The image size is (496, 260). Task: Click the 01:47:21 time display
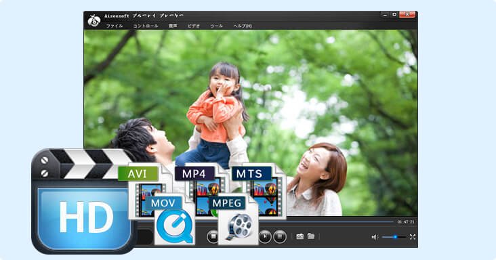coord(406,222)
